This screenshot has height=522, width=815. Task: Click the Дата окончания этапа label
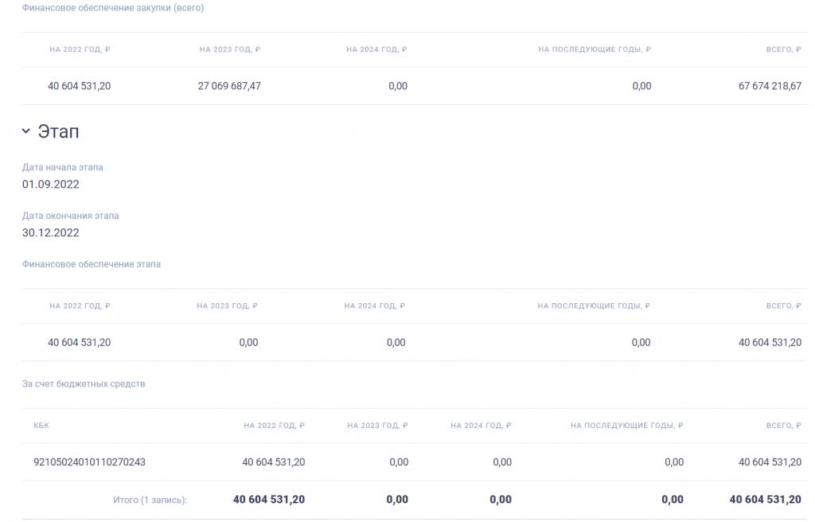coord(71,216)
